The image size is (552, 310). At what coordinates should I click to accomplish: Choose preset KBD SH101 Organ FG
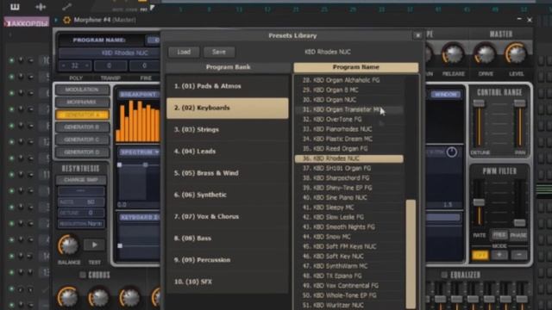pyautogui.click(x=348, y=169)
